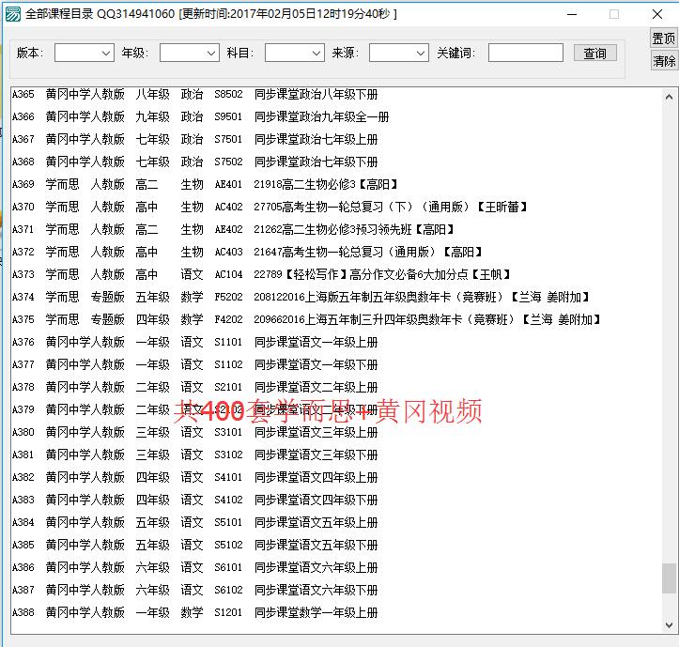This screenshot has height=647, width=679.
Task: Click the 清除 button
Action: (x=664, y=61)
